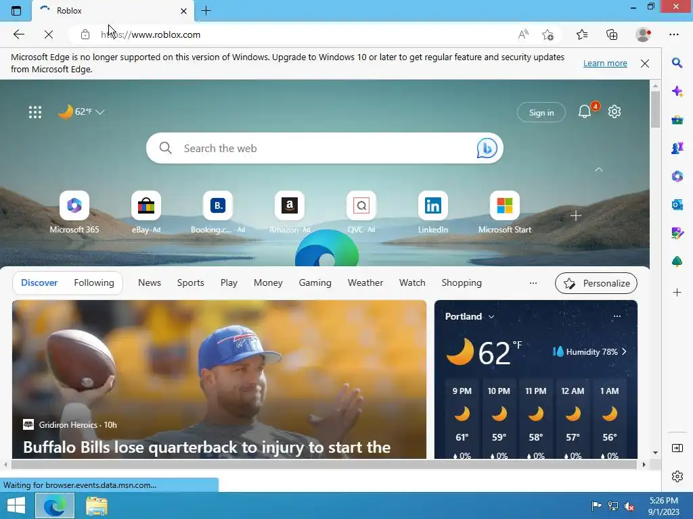693x519 pixels.
Task: Collapse quick links with chevron
Action: [x=598, y=170]
